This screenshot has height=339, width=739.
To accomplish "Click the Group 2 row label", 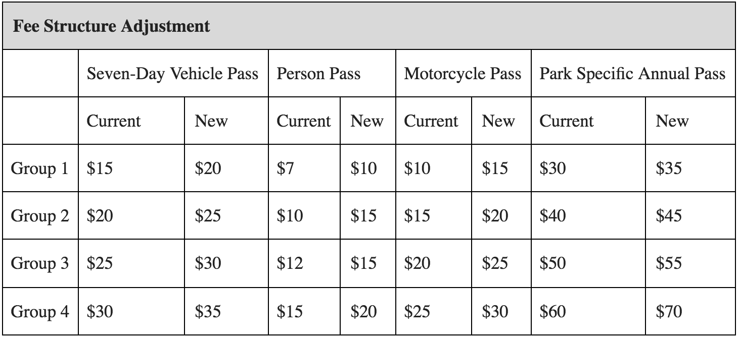I will (39, 216).
